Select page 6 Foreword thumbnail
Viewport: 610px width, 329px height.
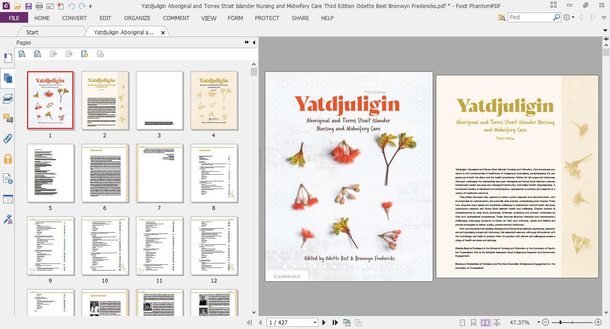pos(105,173)
